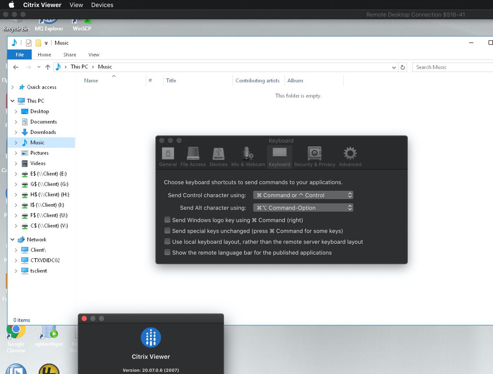Open General preferences pane icon
Screen dimensions: 493x374
point(168,154)
